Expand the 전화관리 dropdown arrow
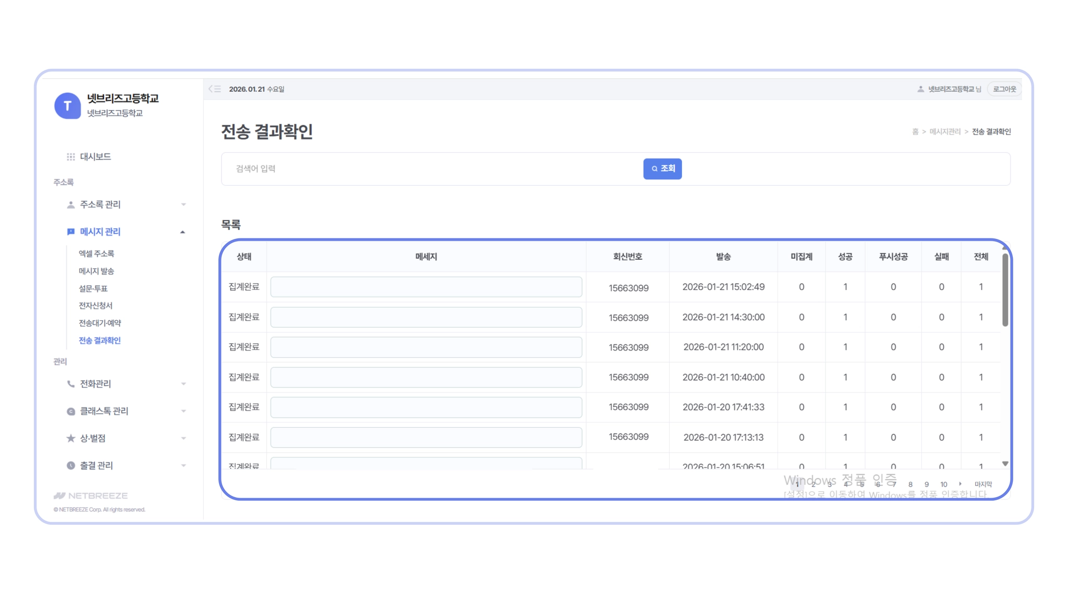Screen dimensions: 1068x601 (x=183, y=384)
